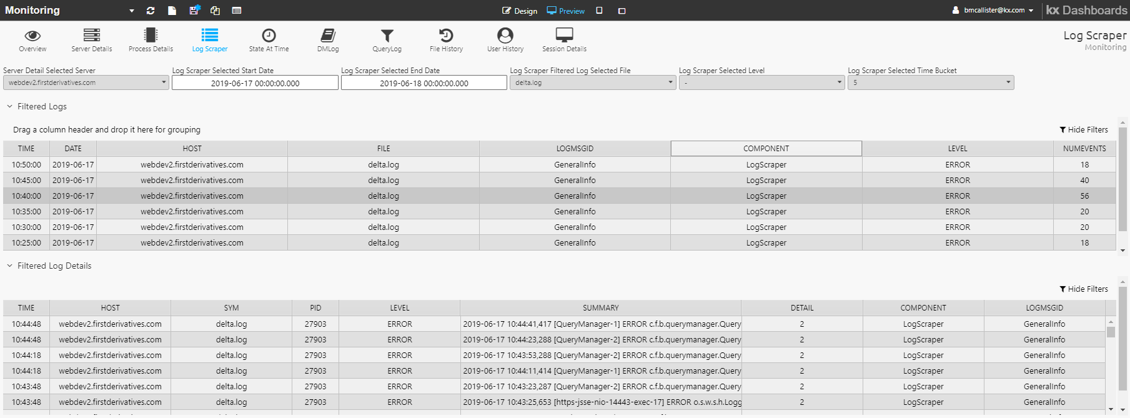Open the Server Details view
The image size is (1130, 418).
[92, 40]
